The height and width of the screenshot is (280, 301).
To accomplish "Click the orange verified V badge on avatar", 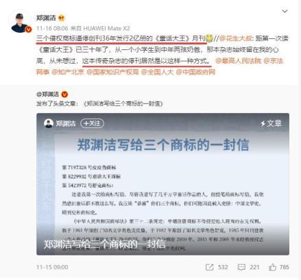I will point(28,29).
